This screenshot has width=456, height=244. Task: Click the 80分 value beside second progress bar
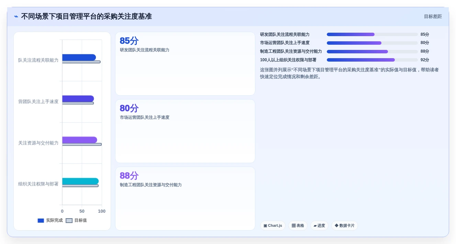point(425,43)
